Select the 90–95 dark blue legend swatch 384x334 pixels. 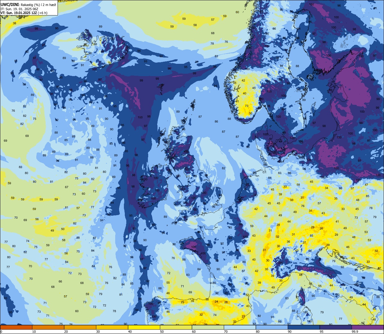(304, 327)
